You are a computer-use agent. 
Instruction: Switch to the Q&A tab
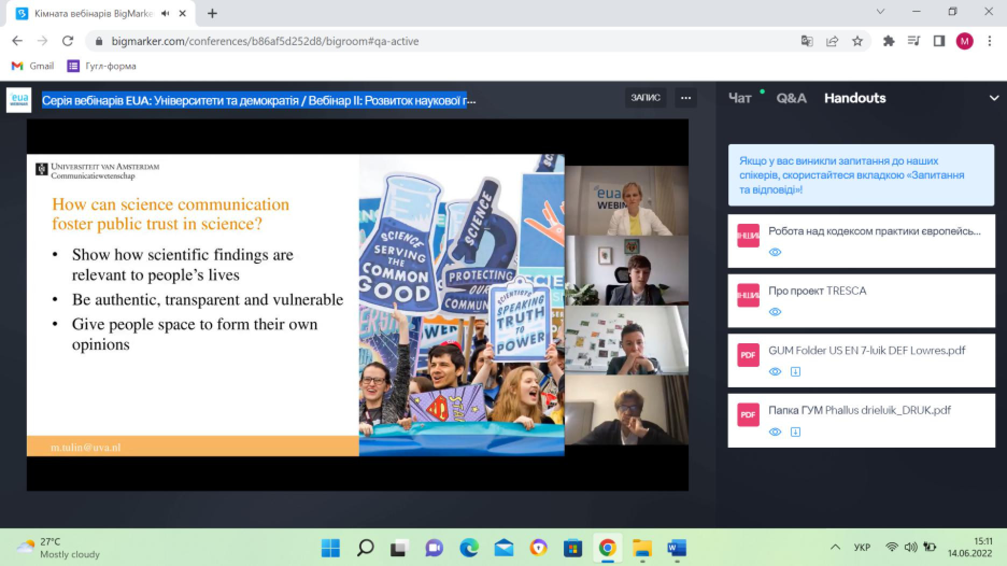pyautogui.click(x=791, y=98)
